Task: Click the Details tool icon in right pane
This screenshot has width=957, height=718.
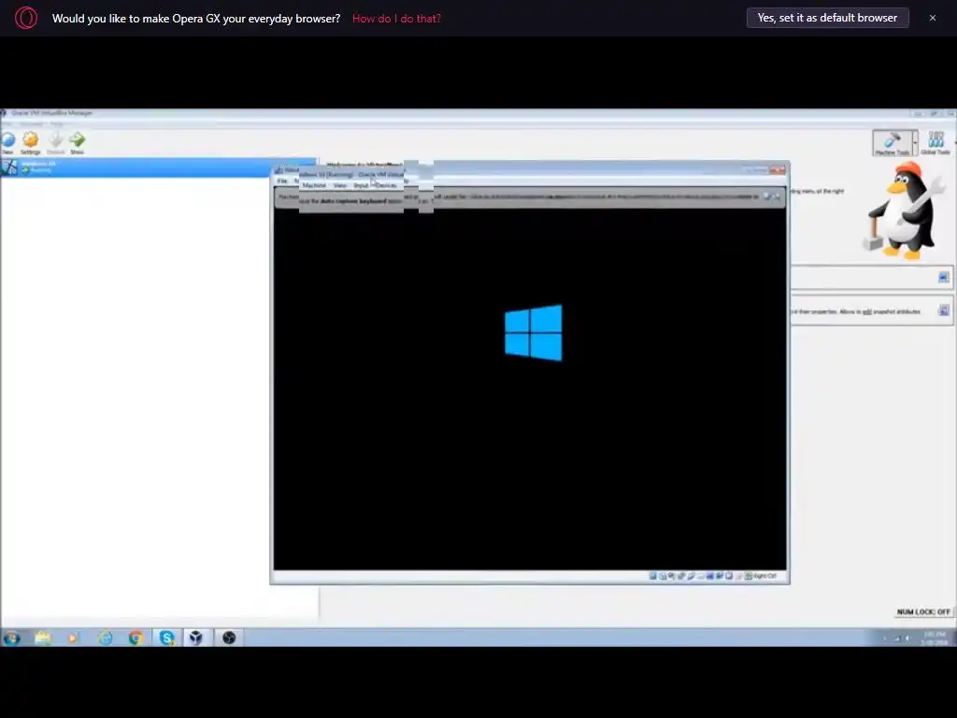Action: pyautogui.click(x=943, y=278)
